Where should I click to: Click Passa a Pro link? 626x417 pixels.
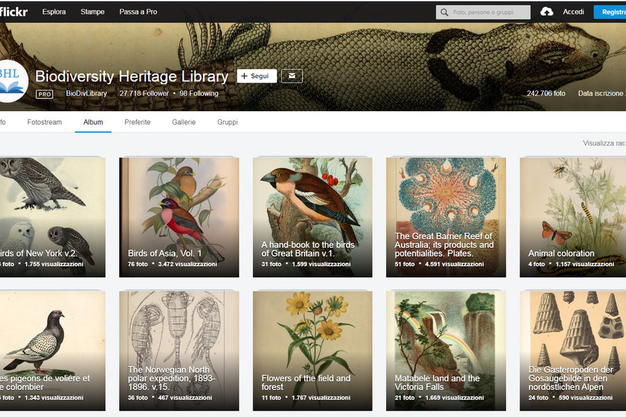click(138, 12)
